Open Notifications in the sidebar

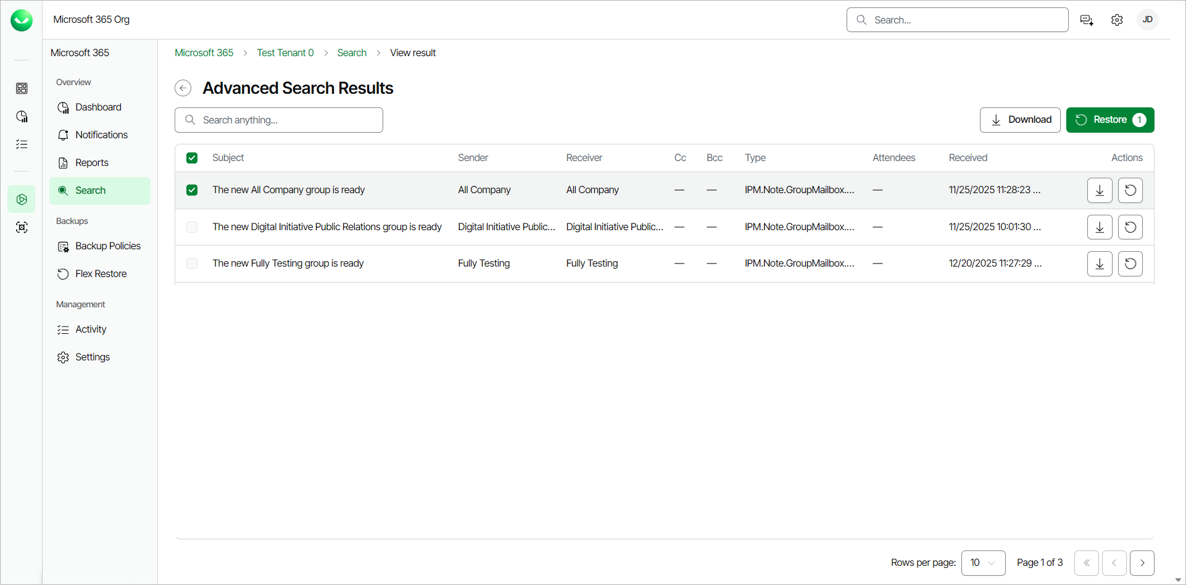tap(100, 135)
